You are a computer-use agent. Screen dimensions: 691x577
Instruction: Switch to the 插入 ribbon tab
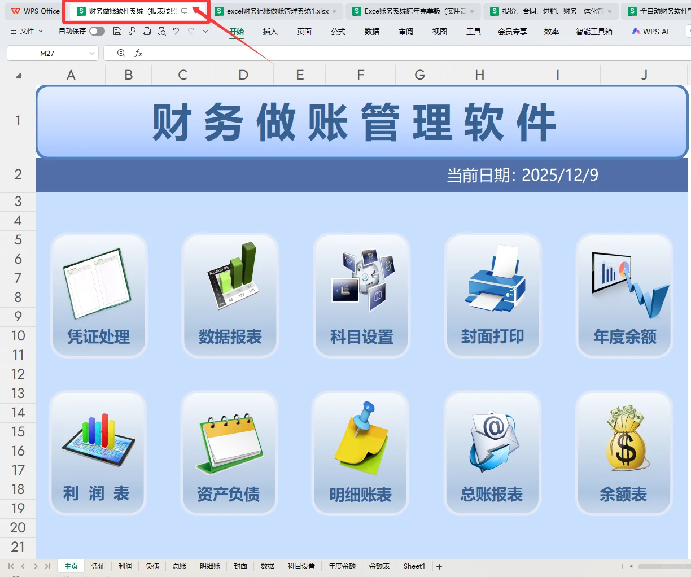pos(270,32)
